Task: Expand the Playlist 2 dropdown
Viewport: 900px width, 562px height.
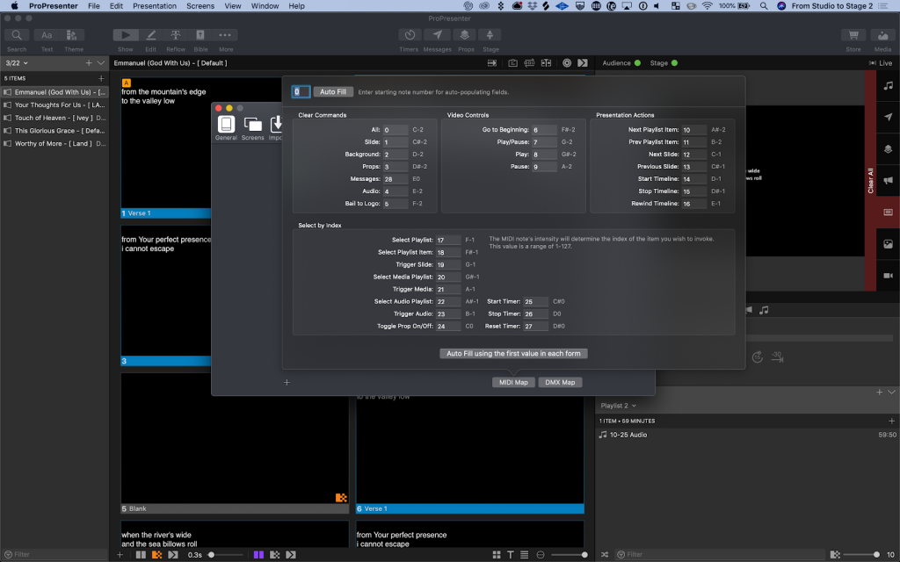Action: click(x=618, y=406)
